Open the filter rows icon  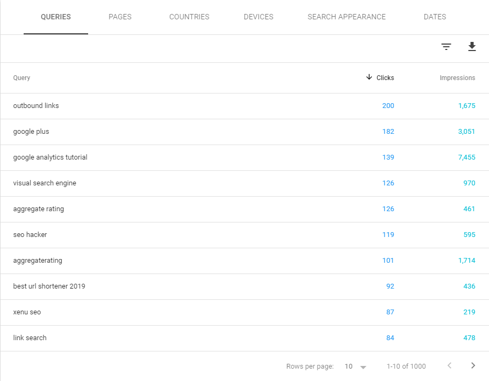point(446,47)
